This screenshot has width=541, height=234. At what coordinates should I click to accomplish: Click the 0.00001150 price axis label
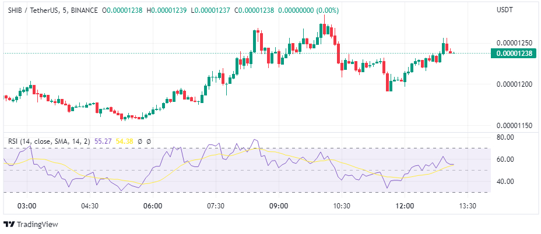514,126
